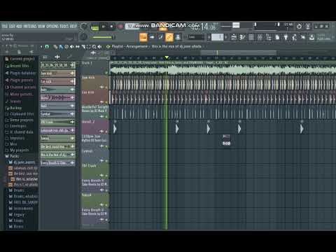This screenshot has width=336, height=252.
Task: Toggle the playlist snap magnet
Action: point(47,46)
